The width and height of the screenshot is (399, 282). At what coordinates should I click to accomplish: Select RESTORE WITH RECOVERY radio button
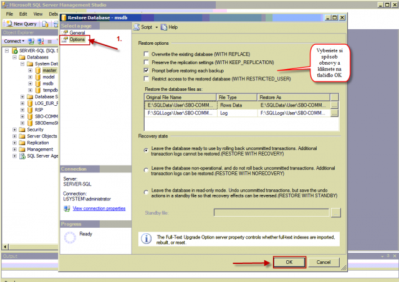[146, 151]
